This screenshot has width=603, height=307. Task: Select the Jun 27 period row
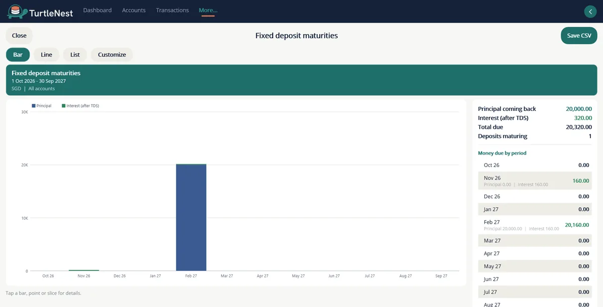[x=535, y=279]
